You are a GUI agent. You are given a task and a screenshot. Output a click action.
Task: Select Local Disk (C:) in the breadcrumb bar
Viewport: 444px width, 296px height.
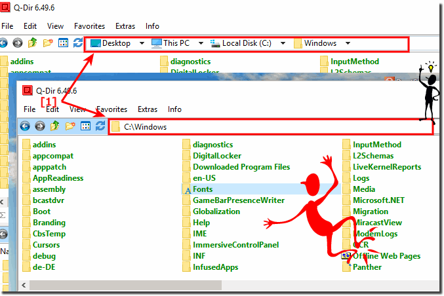[x=241, y=43]
